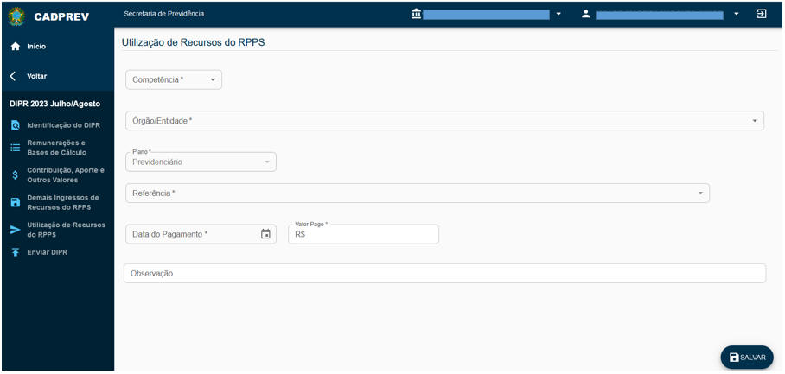Expand the Competência dropdown
785x374 pixels.
tap(213, 79)
